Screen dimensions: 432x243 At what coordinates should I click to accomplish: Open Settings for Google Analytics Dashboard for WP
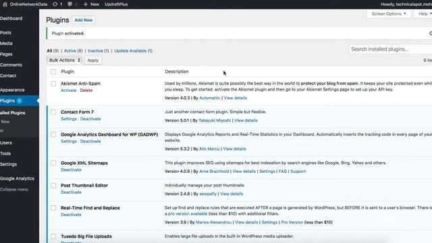(x=69, y=141)
